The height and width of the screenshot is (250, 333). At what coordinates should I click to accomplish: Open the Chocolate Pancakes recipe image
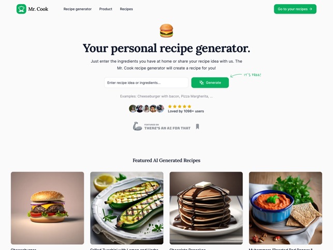(206, 208)
